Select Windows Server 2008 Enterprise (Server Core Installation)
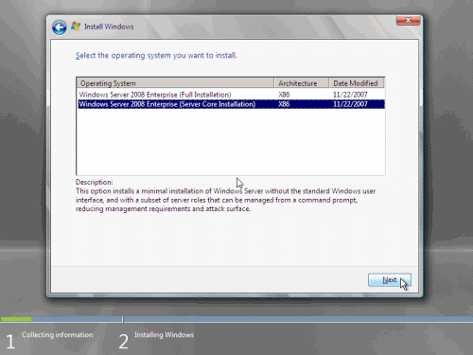 tap(231, 104)
